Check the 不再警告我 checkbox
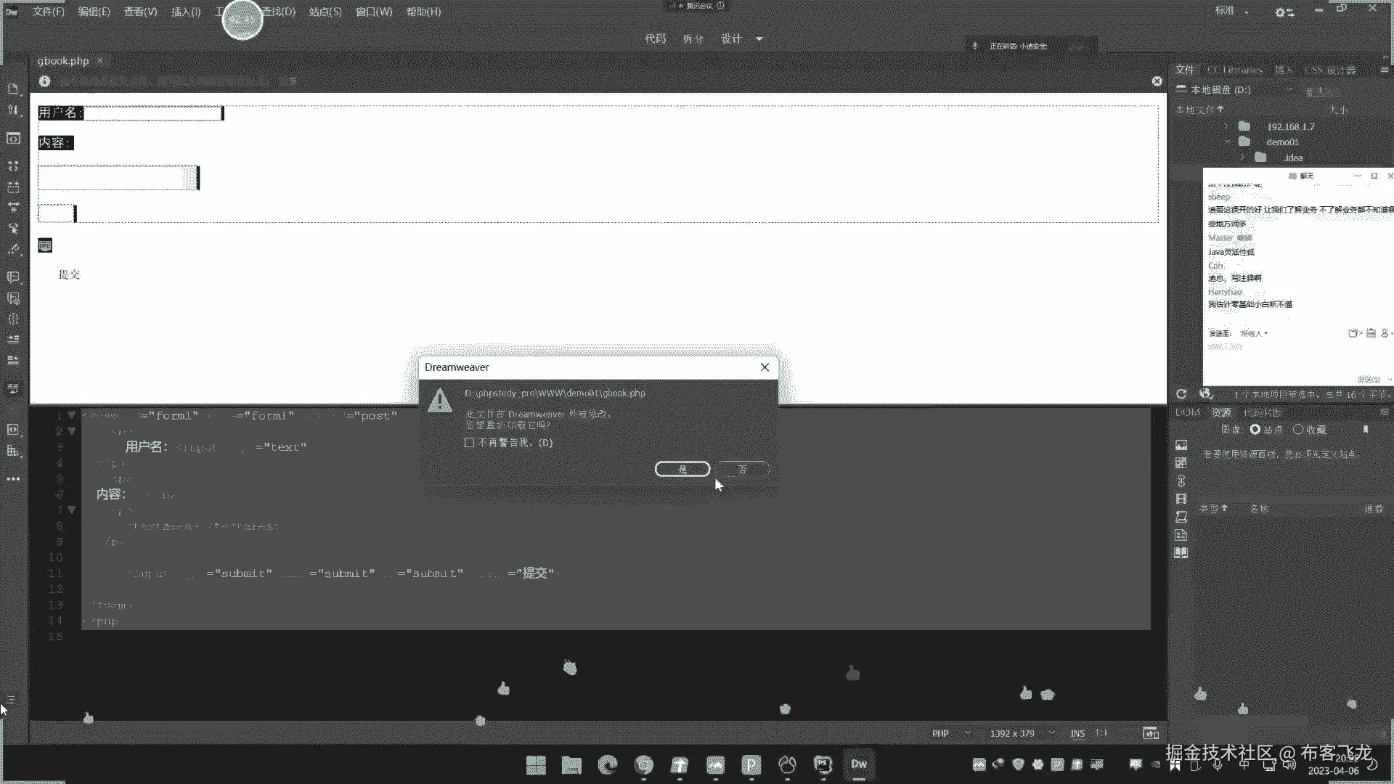Image resolution: width=1394 pixels, height=784 pixels. point(469,443)
